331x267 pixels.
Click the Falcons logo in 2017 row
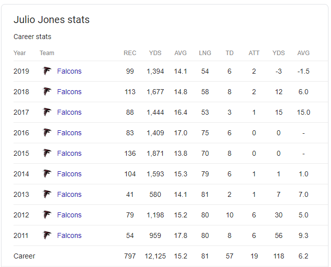[47, 112]
